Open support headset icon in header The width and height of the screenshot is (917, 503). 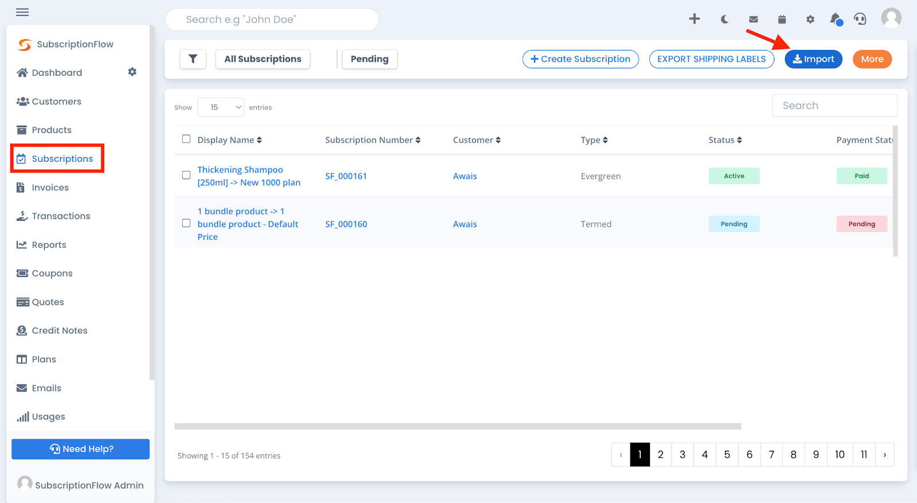(860, 19)
